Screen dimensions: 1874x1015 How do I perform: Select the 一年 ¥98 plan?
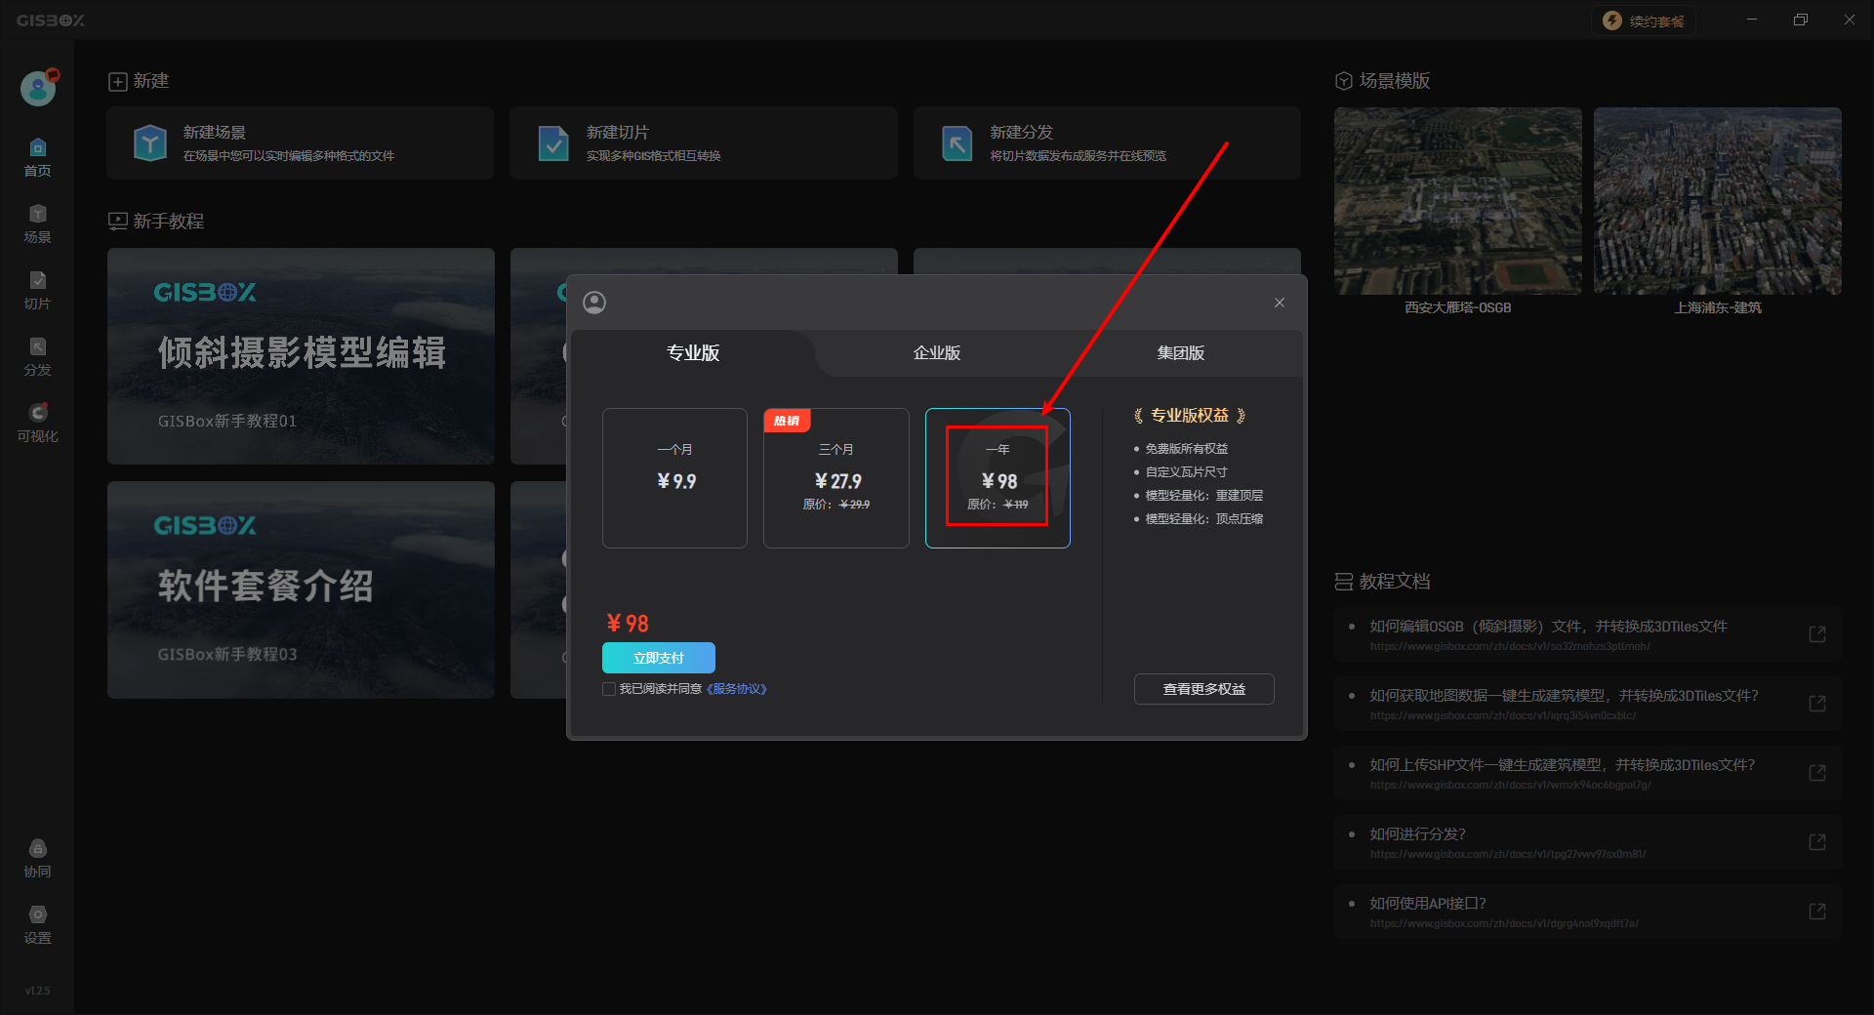pyautogui.click(x=998, y=478)
